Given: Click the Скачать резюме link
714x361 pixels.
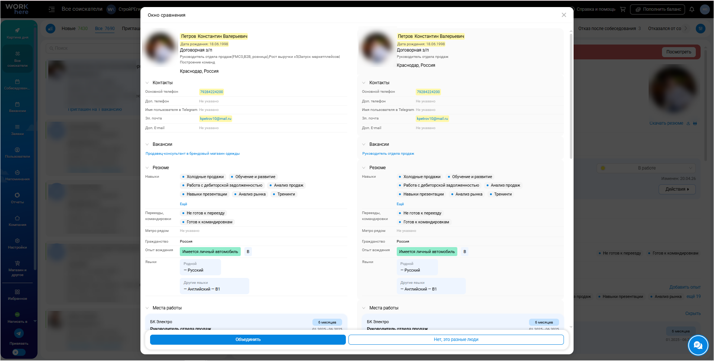Looking at the screenshot, I should coord(666,123).
